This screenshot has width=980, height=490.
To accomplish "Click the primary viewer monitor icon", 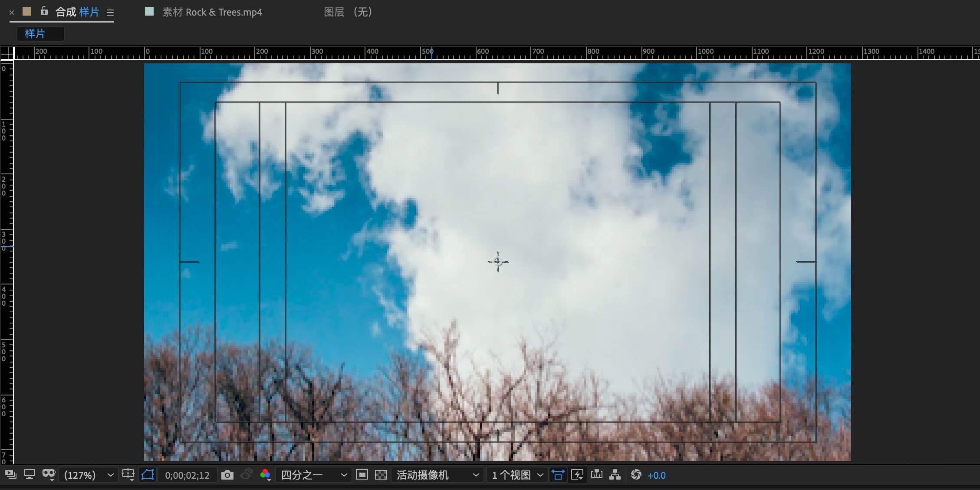I will coord(30,475).
